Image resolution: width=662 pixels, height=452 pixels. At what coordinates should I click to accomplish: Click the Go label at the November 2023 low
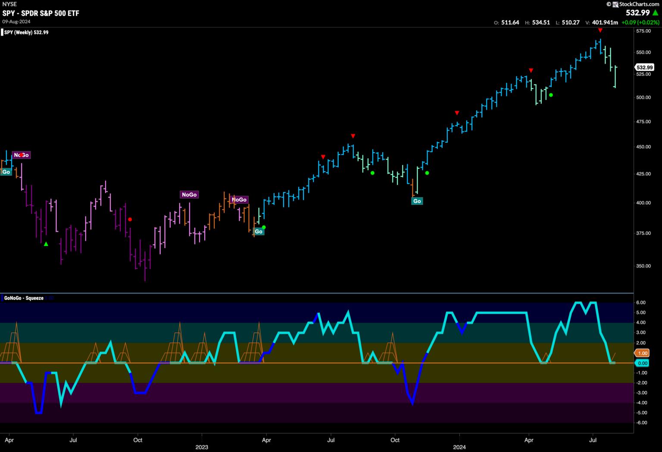417,201
